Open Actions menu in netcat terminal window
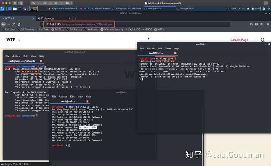The image size is (271, 166). coord(151,49)
